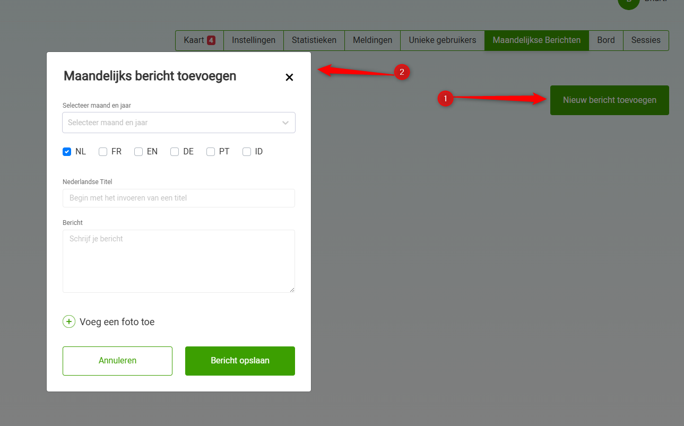This screenshot has width=684, height=426.
Task: Expand the month and year dropdown chevron
Action: (x=285, y=123)
